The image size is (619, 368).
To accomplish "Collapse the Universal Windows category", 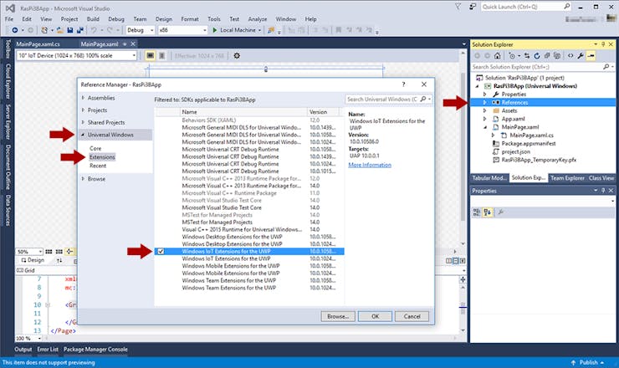I will click(83, 135).
